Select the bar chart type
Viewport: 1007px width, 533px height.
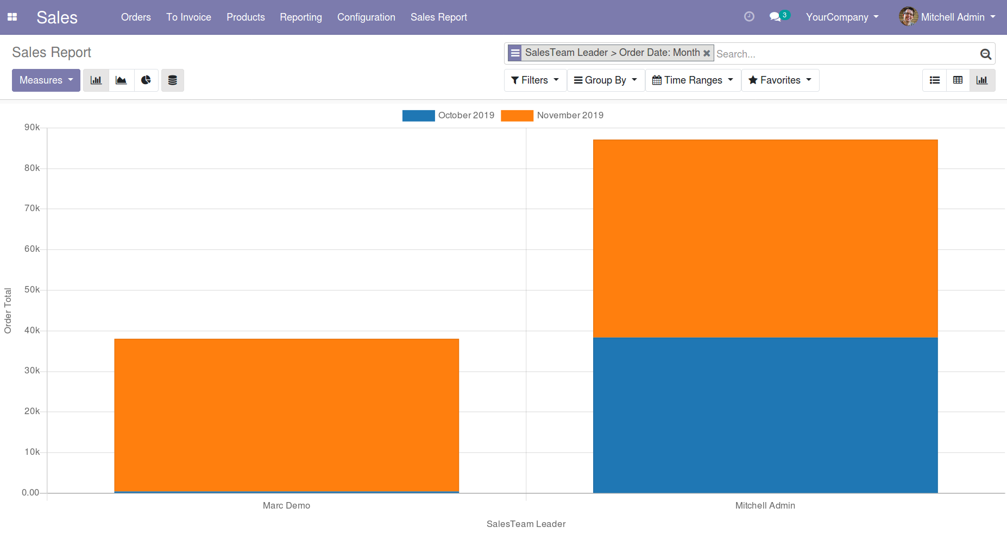pyautogui.click(x=96, y=80)
